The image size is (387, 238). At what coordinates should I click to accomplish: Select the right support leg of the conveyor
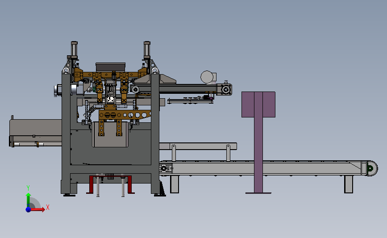(349, 184)
